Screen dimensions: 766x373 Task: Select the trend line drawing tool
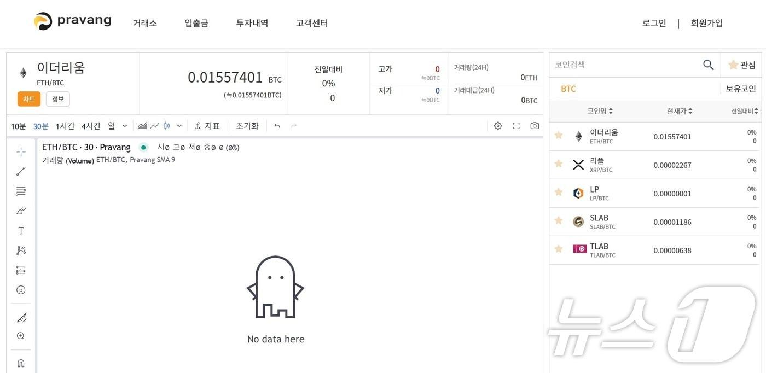(x=20, y=171)
